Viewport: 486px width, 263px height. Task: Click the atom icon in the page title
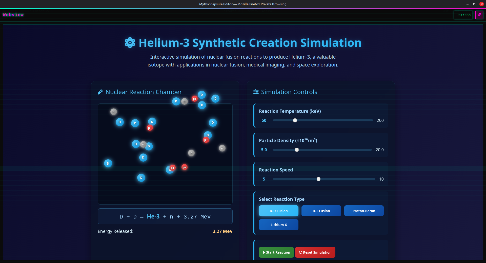[x=130, y=43]
